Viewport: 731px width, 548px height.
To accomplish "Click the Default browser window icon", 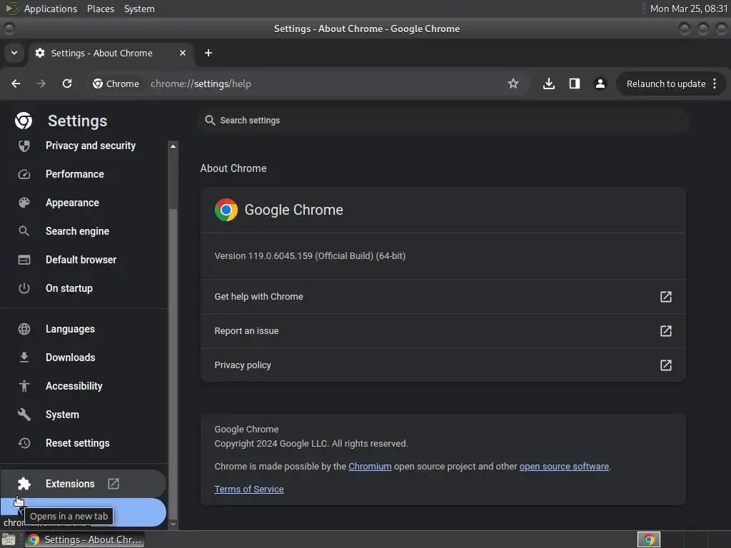I will 24,260.
